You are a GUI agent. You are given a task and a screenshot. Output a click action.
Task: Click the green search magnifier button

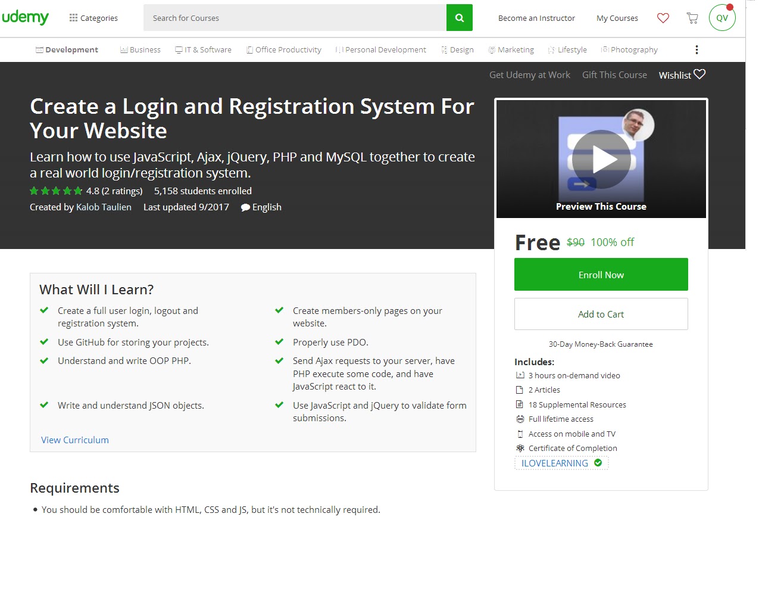(460, 18)
